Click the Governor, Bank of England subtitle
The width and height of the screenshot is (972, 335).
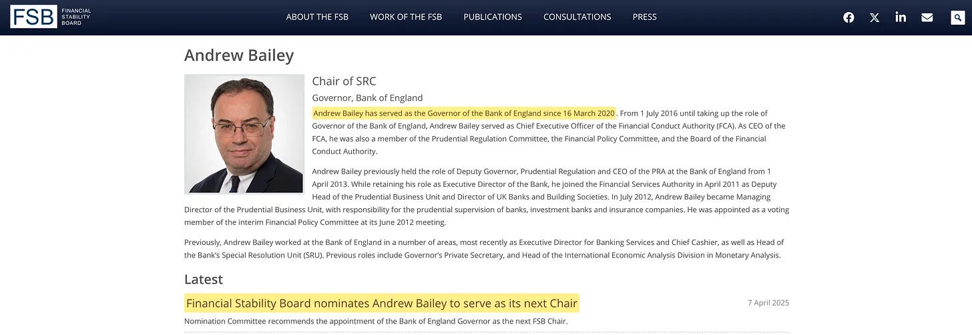[x=367, y=98]
